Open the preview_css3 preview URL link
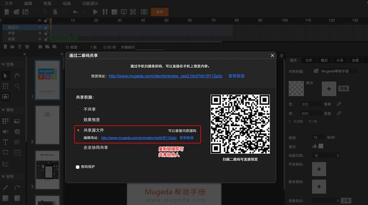Image resolution: width=368 pixels, height=205 pixels. pyautogui.click(x=166, y=76)
